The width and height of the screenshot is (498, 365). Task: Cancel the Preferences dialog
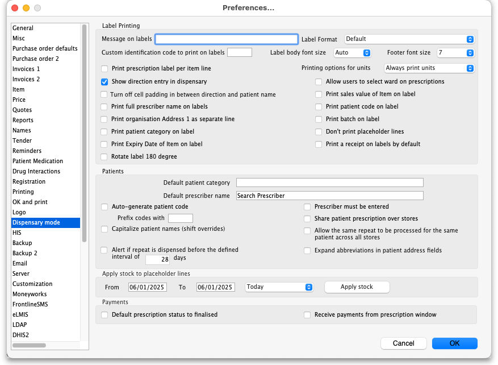pyautogui.click(x=403, y=343)
